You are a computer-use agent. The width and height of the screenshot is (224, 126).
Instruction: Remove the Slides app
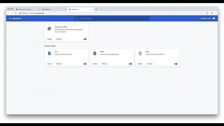(x=150, y=64)
